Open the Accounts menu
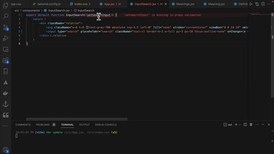This screenshot has height=154, width=274. 6,150
